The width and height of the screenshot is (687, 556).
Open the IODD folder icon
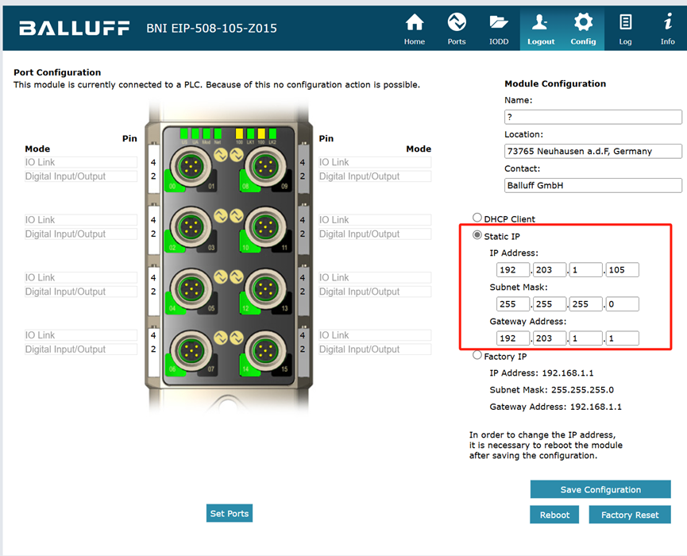point(499,22)
